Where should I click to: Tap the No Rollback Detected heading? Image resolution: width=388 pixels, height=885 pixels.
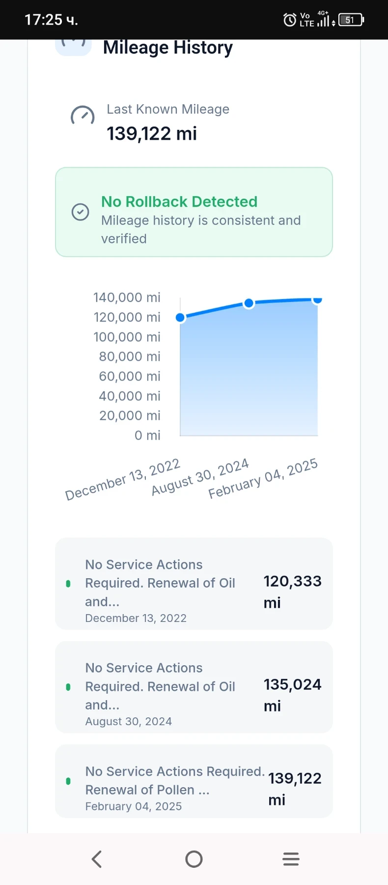179,202
